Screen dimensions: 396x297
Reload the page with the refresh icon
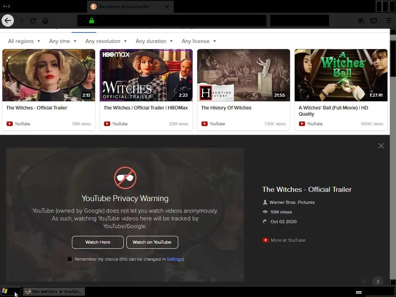(33, 21)
